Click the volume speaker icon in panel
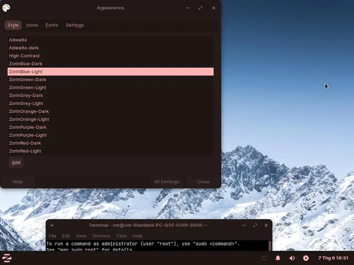 pos(292,258)
